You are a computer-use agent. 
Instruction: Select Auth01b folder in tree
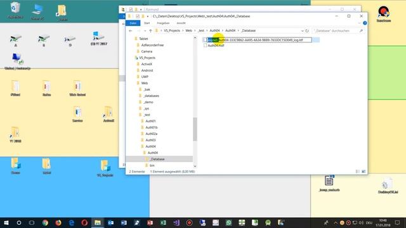pos(152,127)
